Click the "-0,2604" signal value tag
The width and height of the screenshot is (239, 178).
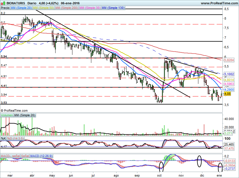click(229, 165)
